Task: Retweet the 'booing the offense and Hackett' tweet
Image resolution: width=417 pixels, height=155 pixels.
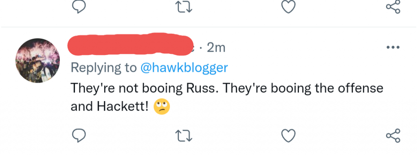Action: (184, 135)
